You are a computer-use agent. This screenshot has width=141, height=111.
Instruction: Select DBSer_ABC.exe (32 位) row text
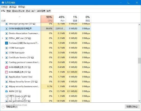coord(20,38)
